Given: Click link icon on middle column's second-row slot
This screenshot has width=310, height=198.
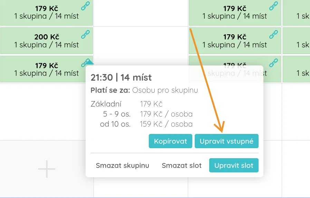Looking at the screenshot, I should (273, 34).
